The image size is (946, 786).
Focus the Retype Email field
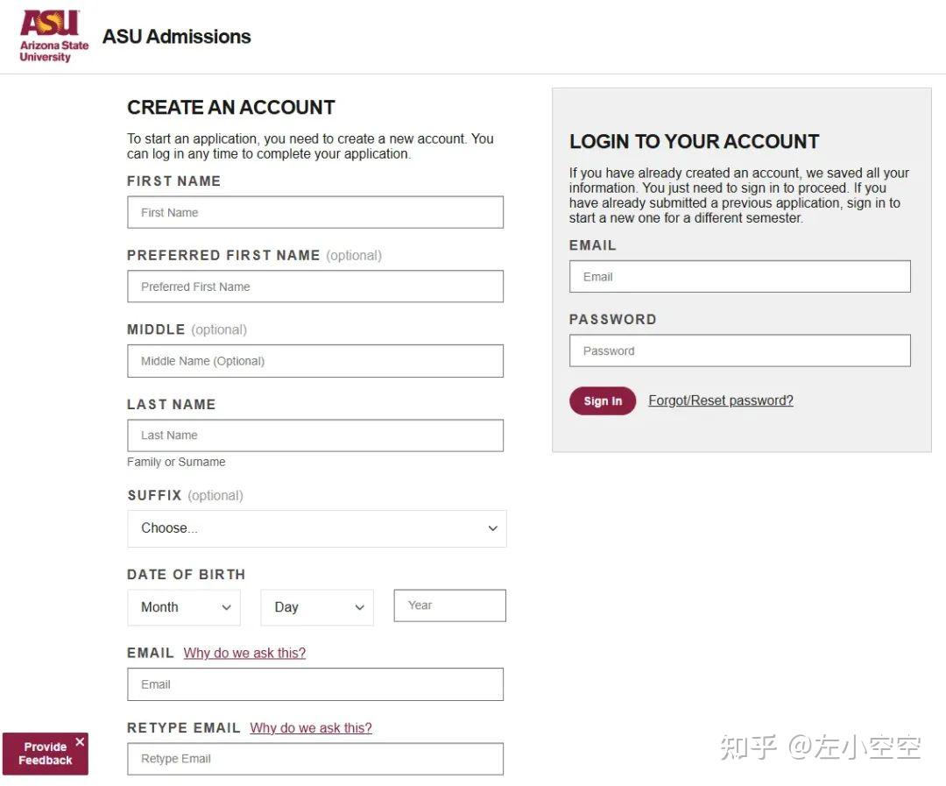(315, 759)
